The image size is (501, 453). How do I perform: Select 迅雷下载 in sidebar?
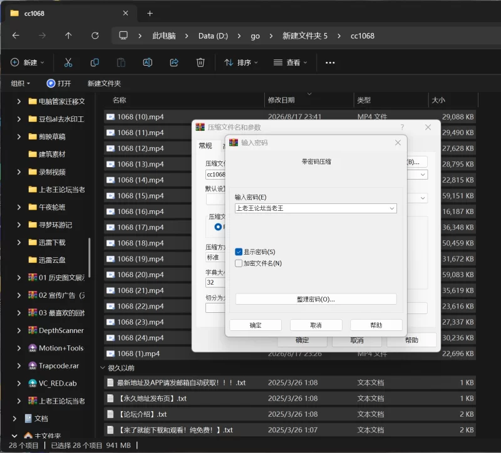coord(52,243)
